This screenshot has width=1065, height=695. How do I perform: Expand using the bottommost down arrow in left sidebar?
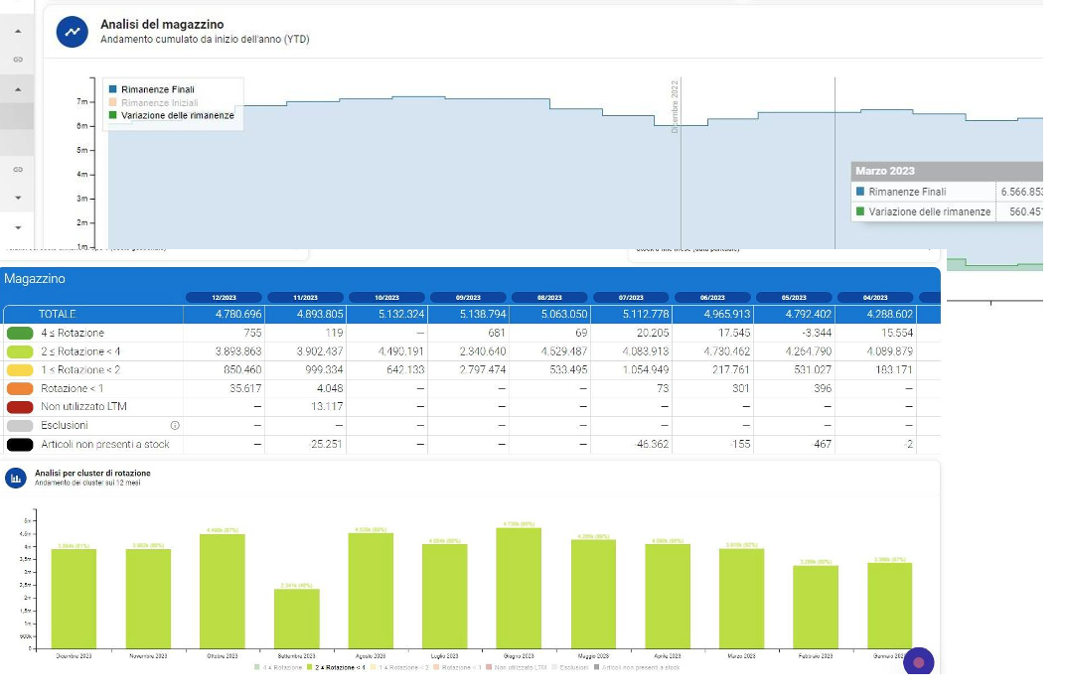[x=18, y=227]
